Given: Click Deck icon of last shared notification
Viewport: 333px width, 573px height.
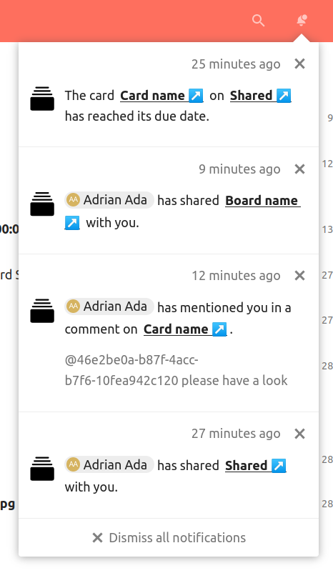Looking at the screenshot, I should pos(42,469).
